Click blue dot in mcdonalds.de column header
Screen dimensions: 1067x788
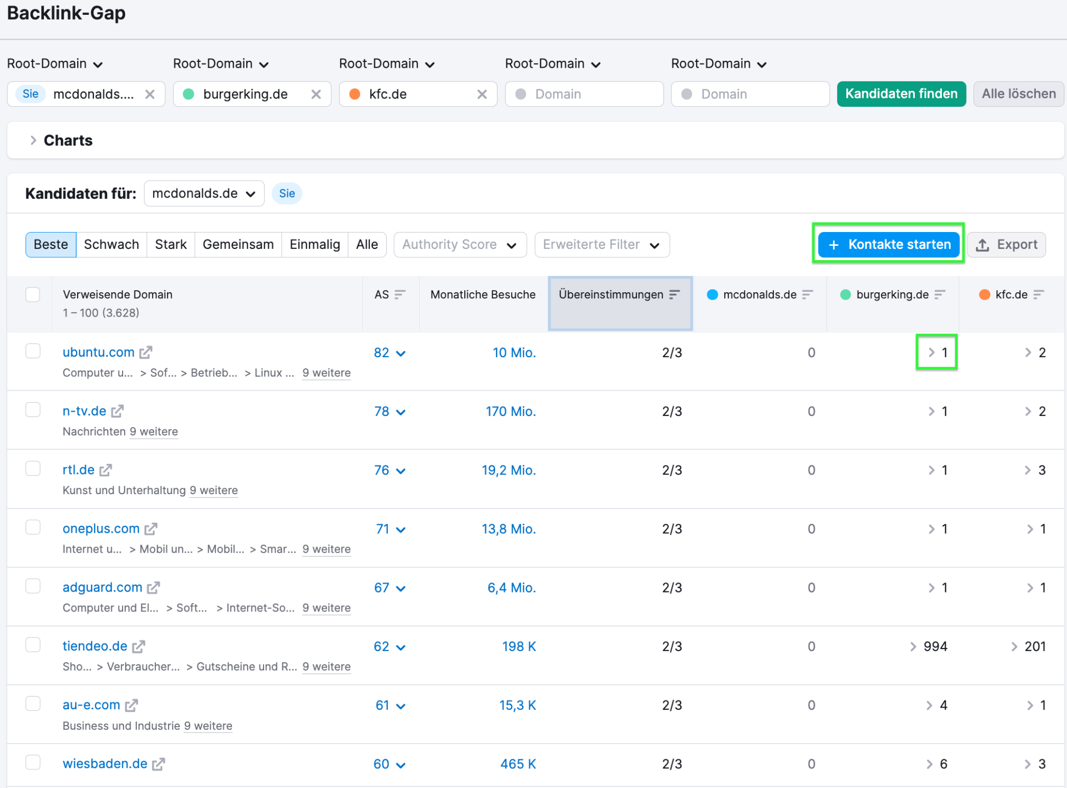[713, 294]
